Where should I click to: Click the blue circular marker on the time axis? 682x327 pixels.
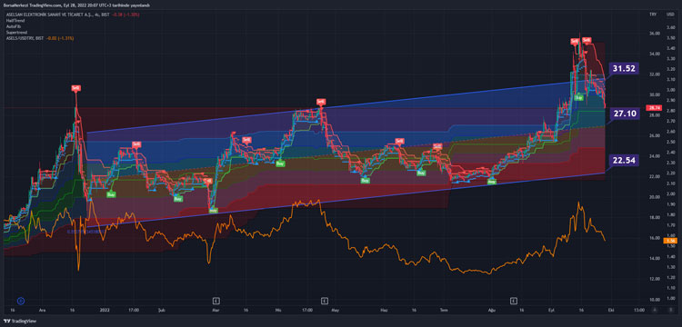[x=20, y=300]
